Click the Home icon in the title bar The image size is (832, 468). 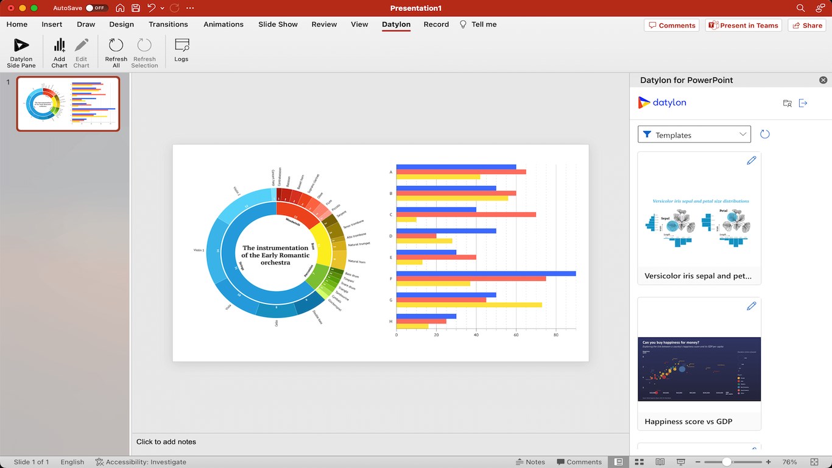pos(120,8)
